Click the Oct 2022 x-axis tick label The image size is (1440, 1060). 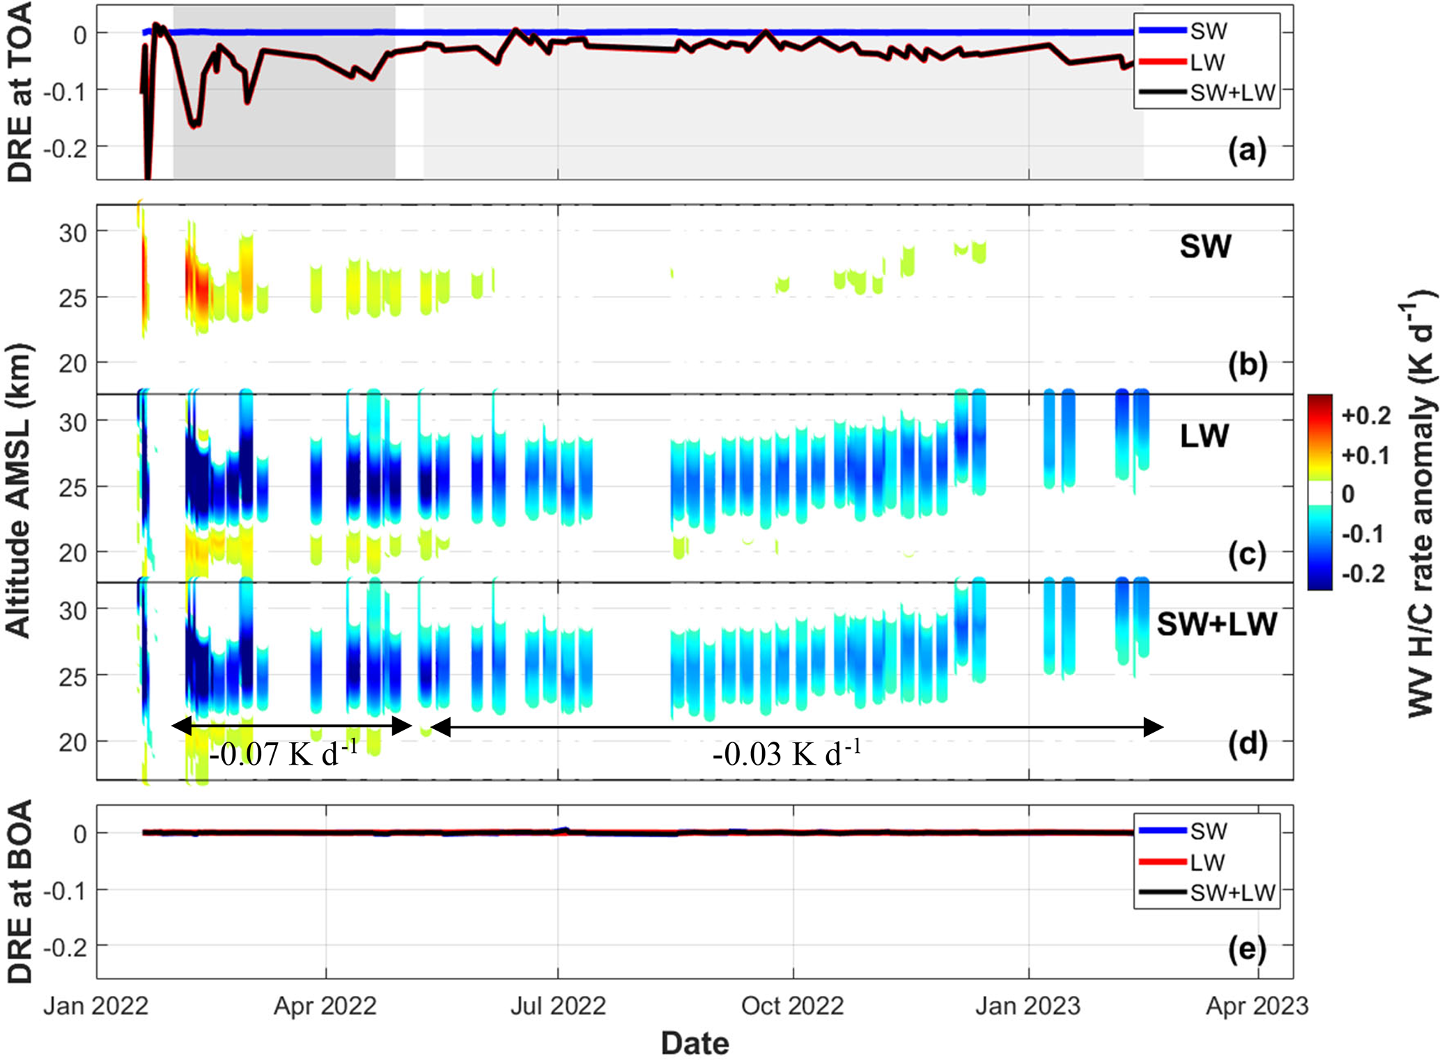point(792,1006)
